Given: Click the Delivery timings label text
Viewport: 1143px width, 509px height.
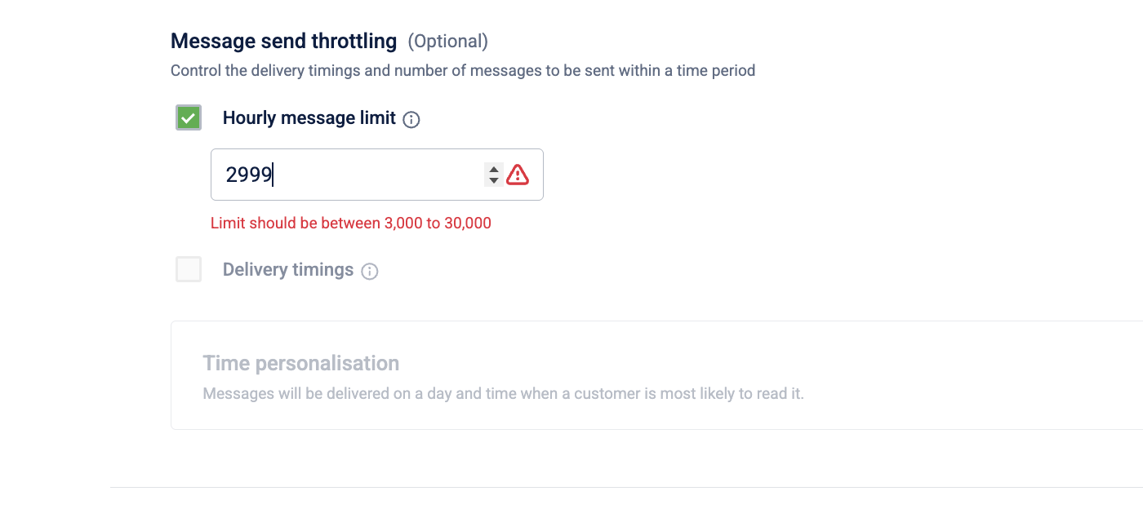Looking at the screenshot, I should (x=288, y=270).
